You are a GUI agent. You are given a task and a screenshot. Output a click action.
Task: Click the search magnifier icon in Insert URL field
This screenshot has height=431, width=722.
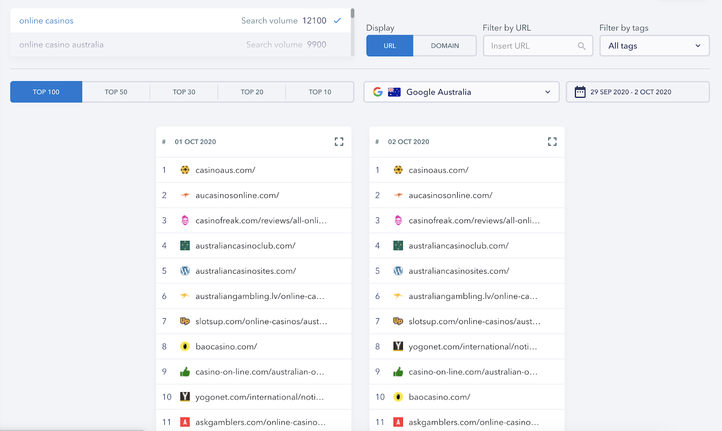[x=582, y=46]
